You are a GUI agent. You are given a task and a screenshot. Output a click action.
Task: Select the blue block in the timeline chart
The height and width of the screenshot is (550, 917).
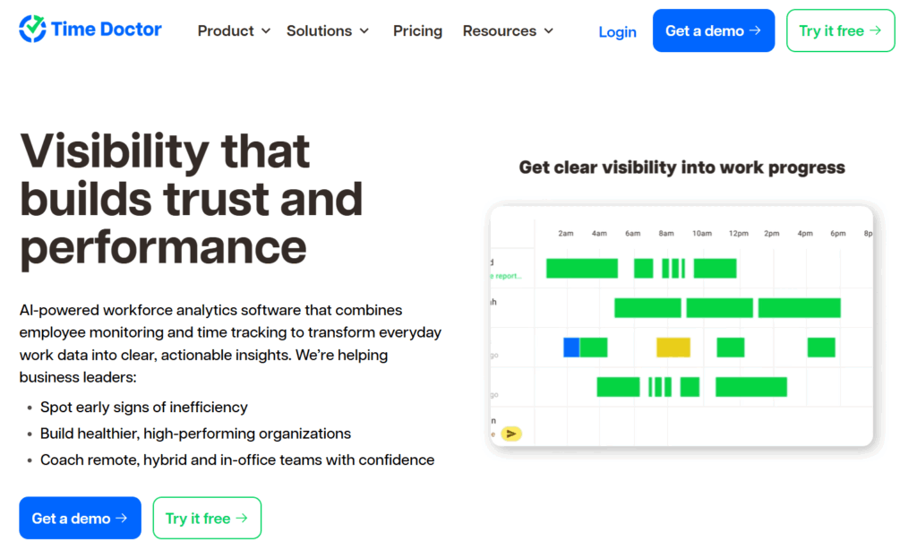coord(571,348)
